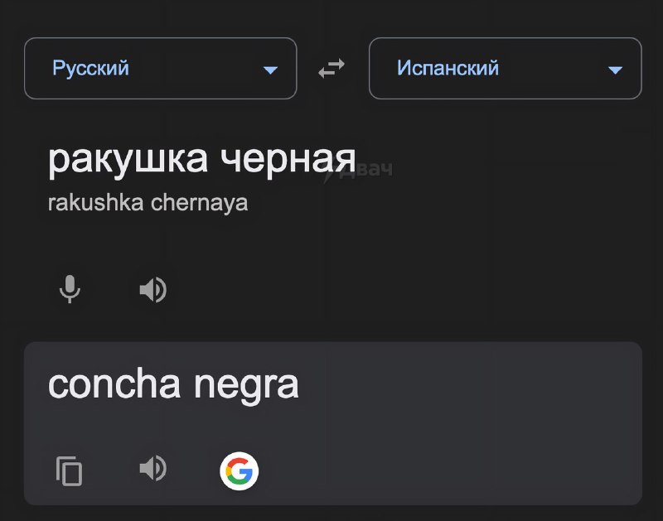Open the target language dropdown showing Испанский
663x521 pixels.
(x=505, y=69)
